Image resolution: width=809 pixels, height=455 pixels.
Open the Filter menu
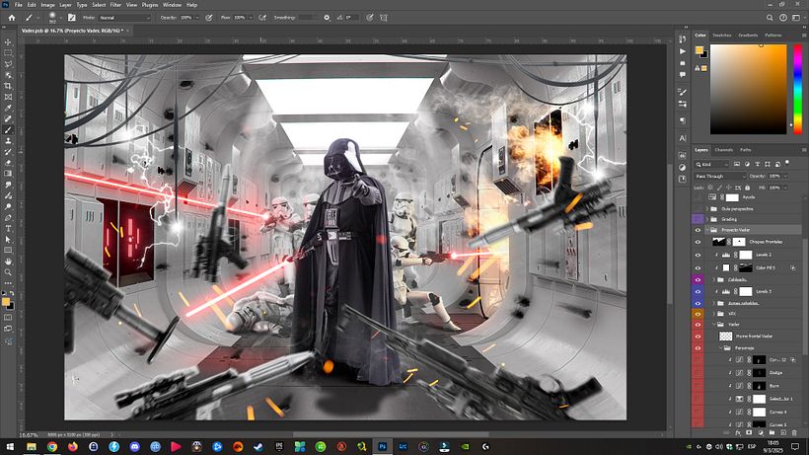pyautogui.click(x=115, y=5)
